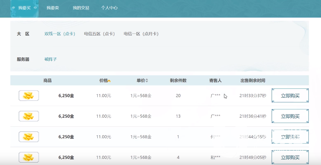Click gold icon for seller 何*** listing

pyautogui.click(x=29, y=137)
